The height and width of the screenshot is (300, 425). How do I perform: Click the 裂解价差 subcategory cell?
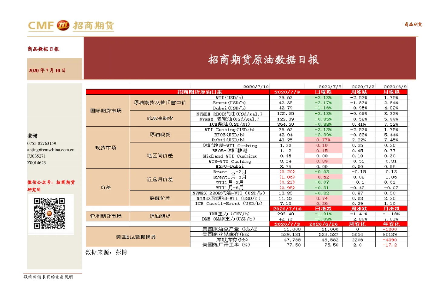pos(160,198)
